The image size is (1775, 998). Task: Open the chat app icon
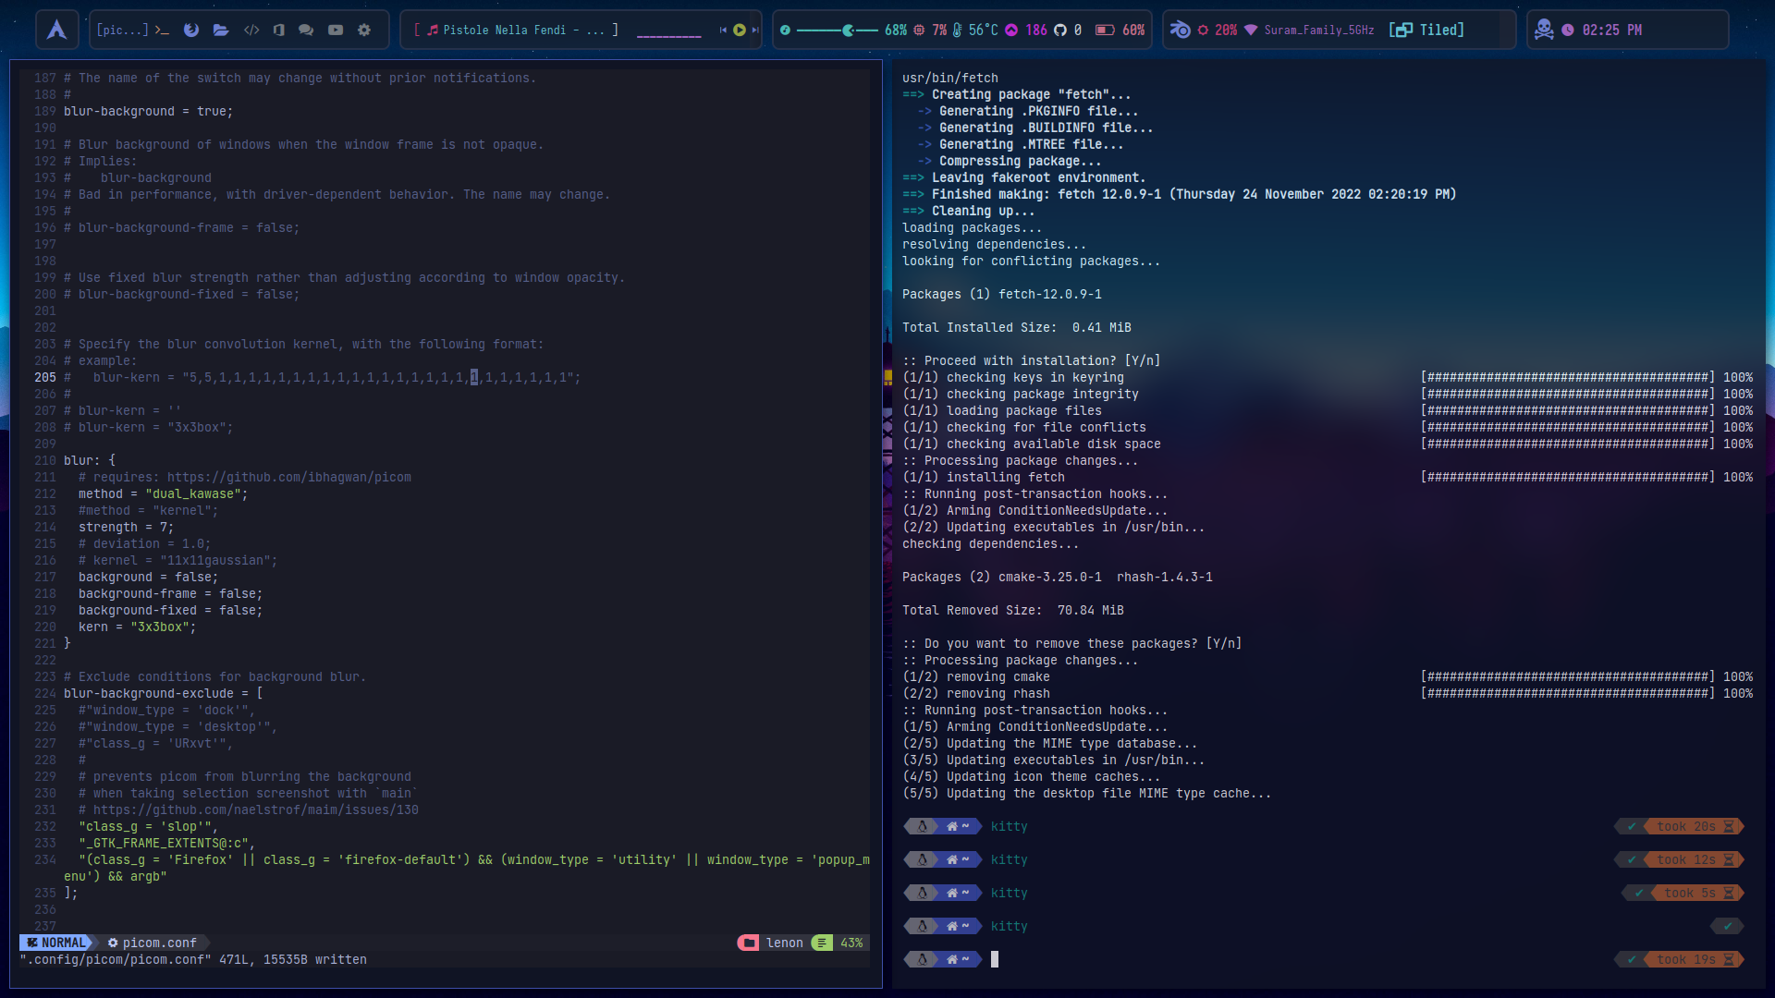tap(306, 30)
